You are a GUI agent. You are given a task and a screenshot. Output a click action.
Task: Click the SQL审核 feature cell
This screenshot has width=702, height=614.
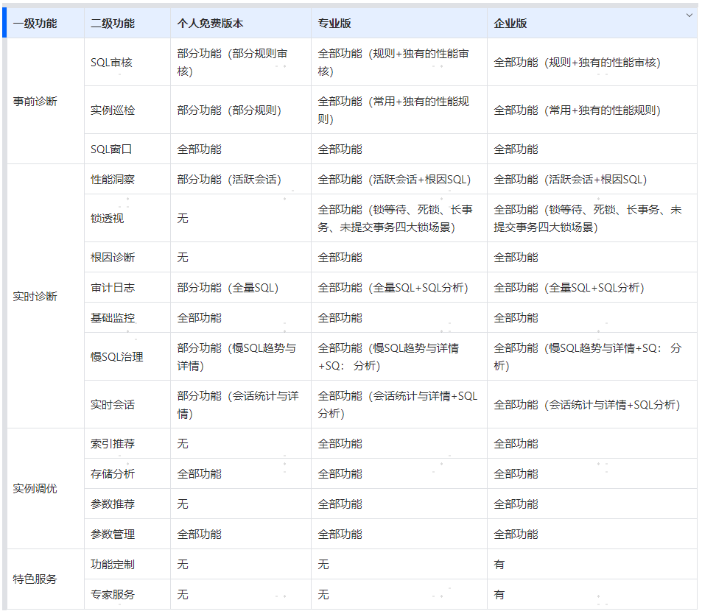[x=127, y=62]
